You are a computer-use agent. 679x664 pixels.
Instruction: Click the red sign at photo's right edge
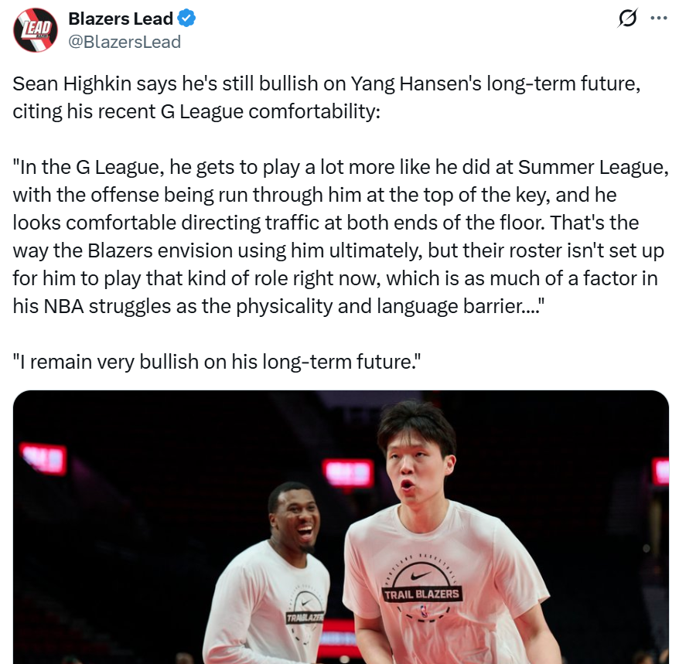tap(660, 471)
